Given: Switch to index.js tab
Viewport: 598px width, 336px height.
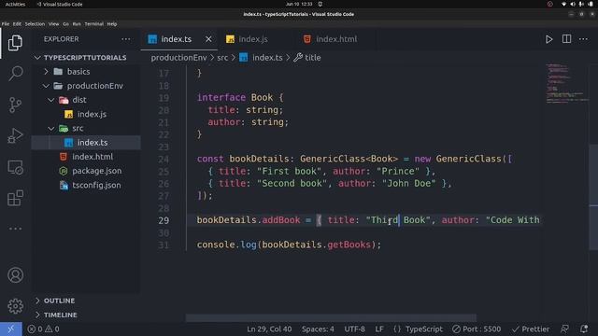Looking at the screenshot, I should tap(253, 39).
